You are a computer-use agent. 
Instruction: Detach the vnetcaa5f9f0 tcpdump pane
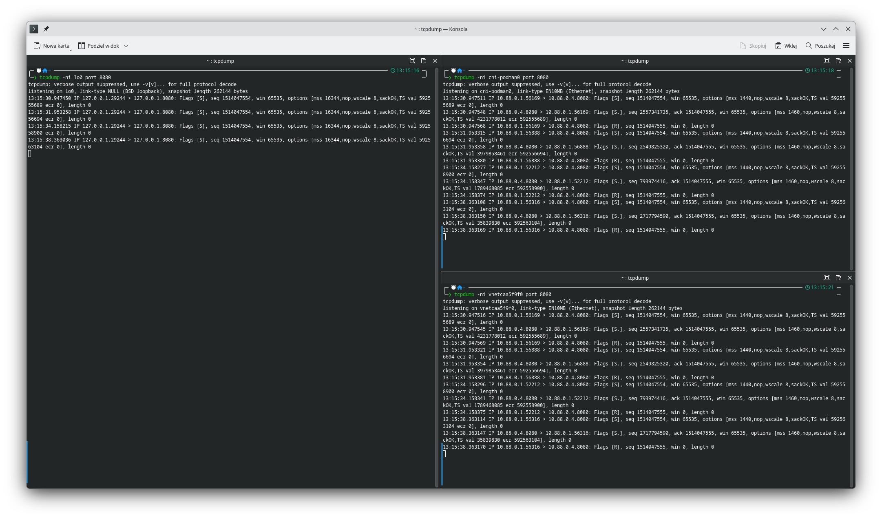click(838, 278)
